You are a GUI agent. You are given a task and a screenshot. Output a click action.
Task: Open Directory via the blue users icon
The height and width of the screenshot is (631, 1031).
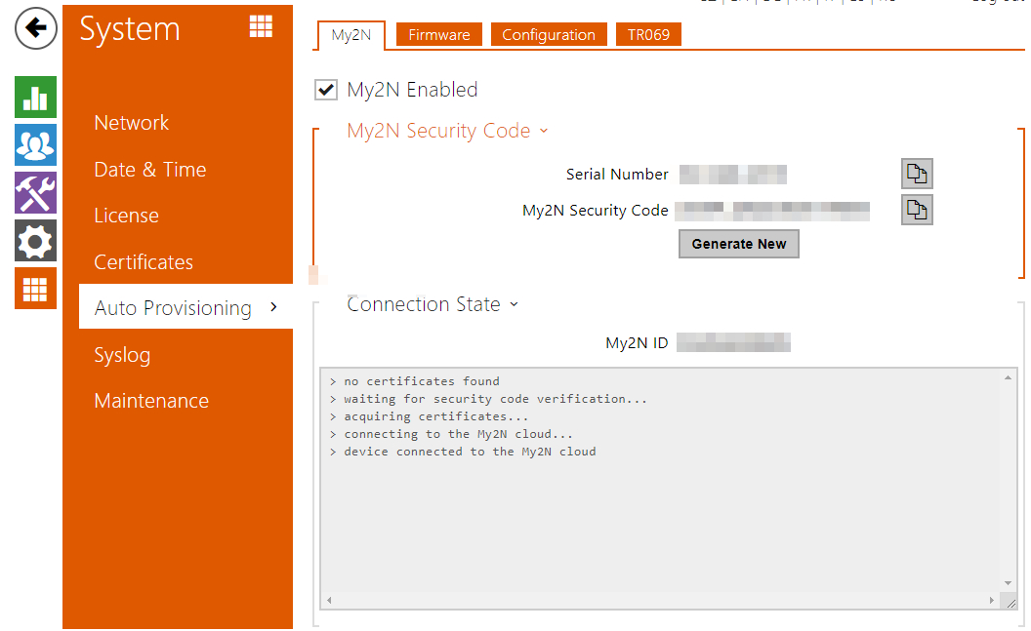point(35,144)
